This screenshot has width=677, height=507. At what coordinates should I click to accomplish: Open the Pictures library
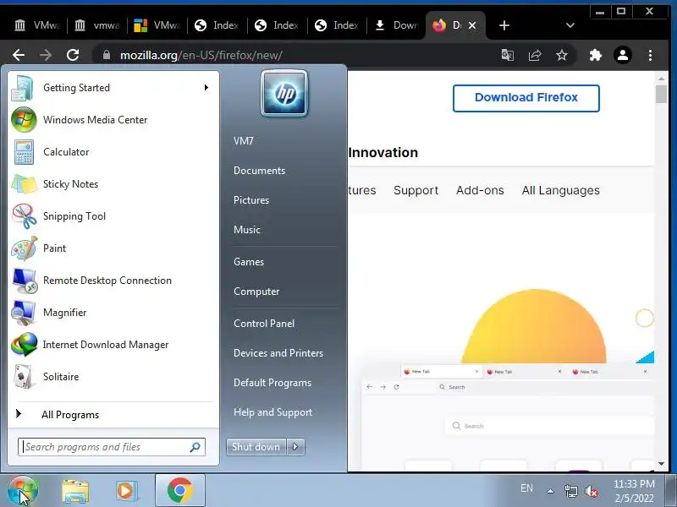pyautogui.click(x=251, y=200)
